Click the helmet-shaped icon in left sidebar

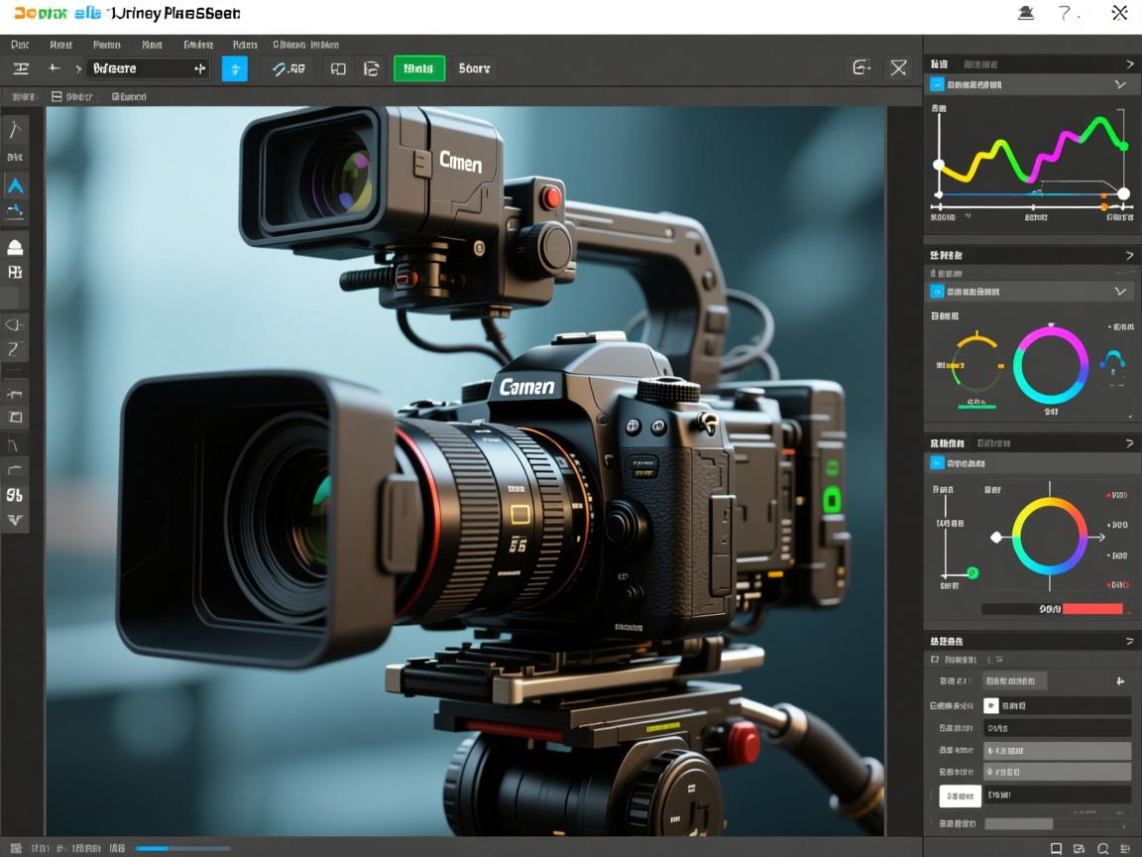pyautogui.click(x=16, y=247)
